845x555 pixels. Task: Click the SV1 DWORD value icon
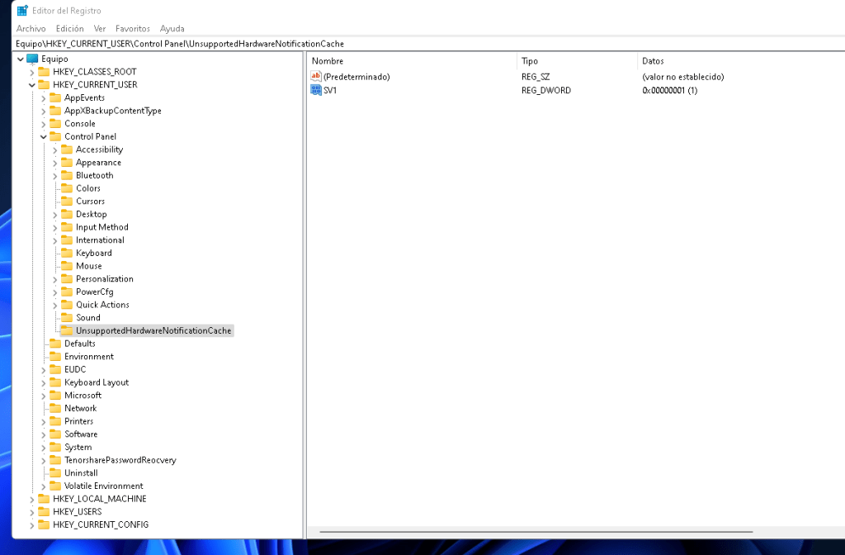316,90
